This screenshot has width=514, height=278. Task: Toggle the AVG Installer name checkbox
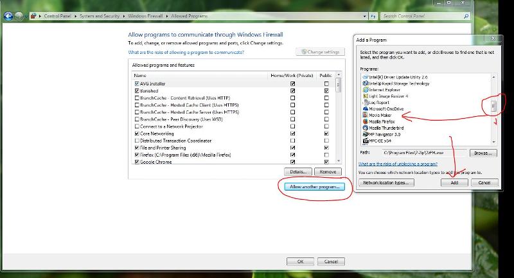click(x=137, y=83)
